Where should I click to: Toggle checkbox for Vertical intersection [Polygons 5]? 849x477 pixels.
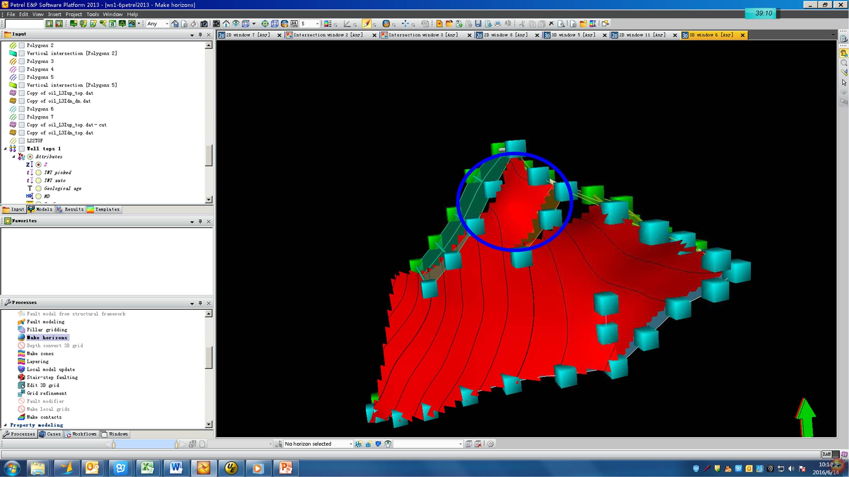click(x=22, y=85)
